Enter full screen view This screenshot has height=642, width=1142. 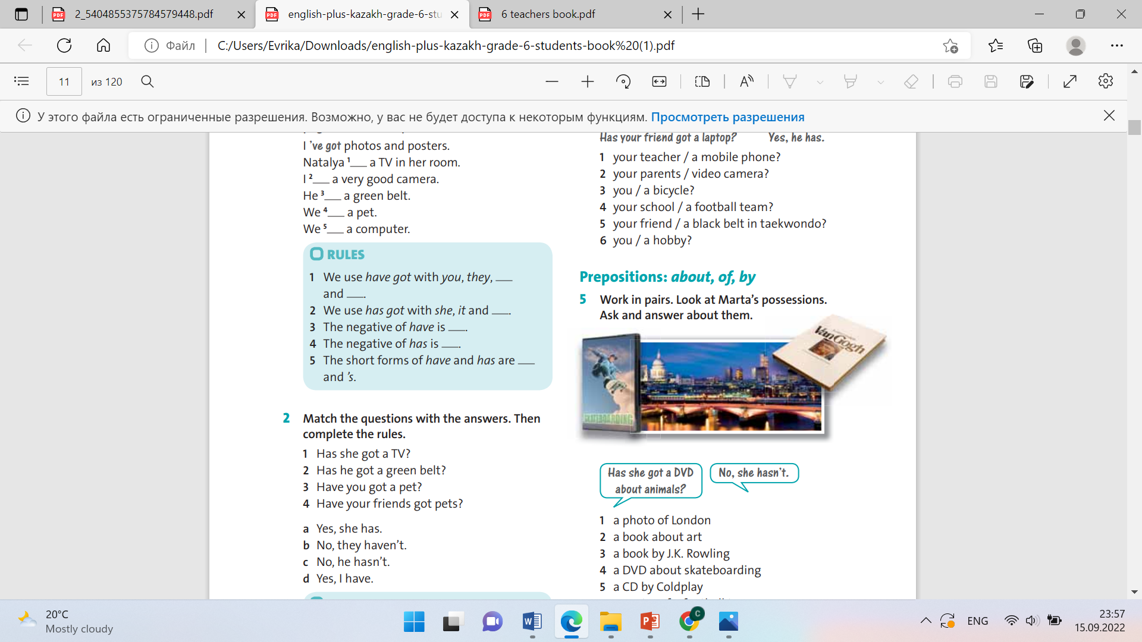click(1069, 81)
